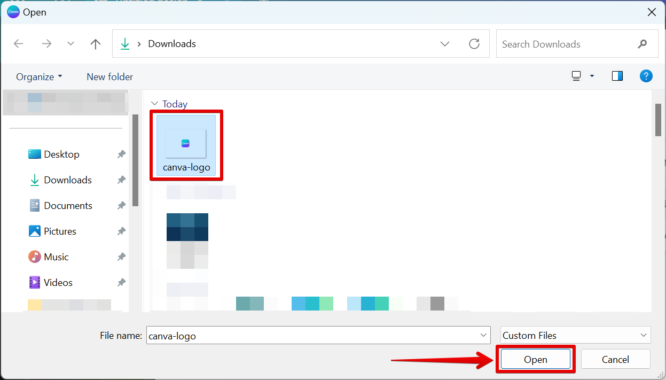Click the Back navigation arrow
666x380 pixels.
point(19,44)
